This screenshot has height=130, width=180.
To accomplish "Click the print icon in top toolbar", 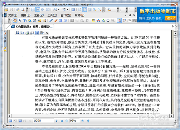I will tap(18, 10).
